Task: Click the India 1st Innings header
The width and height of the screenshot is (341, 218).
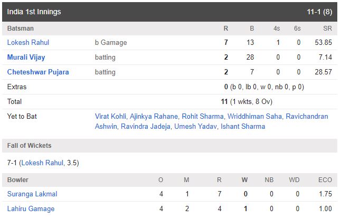Action: pos(34,12)
